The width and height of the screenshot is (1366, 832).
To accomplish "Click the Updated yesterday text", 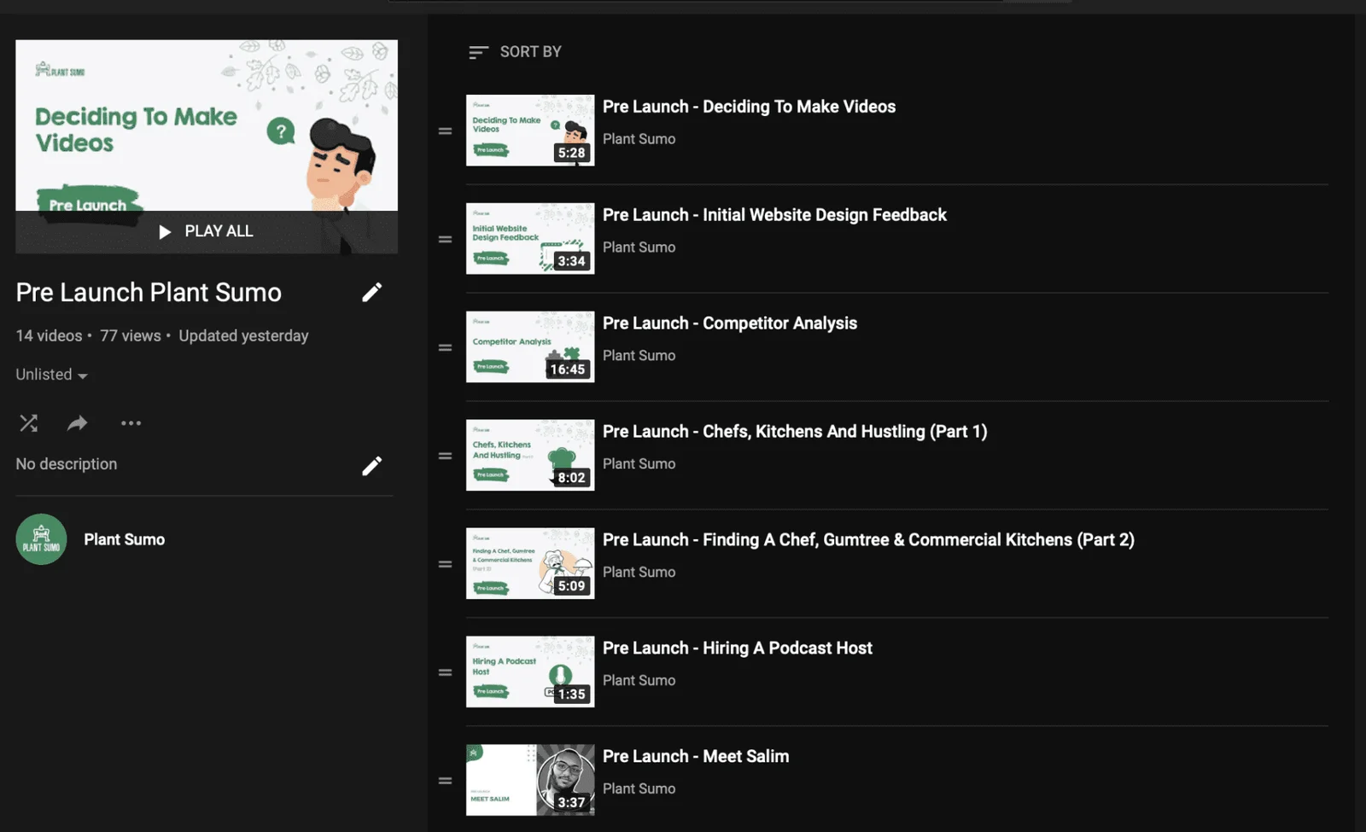I will (x=243, y=336).
